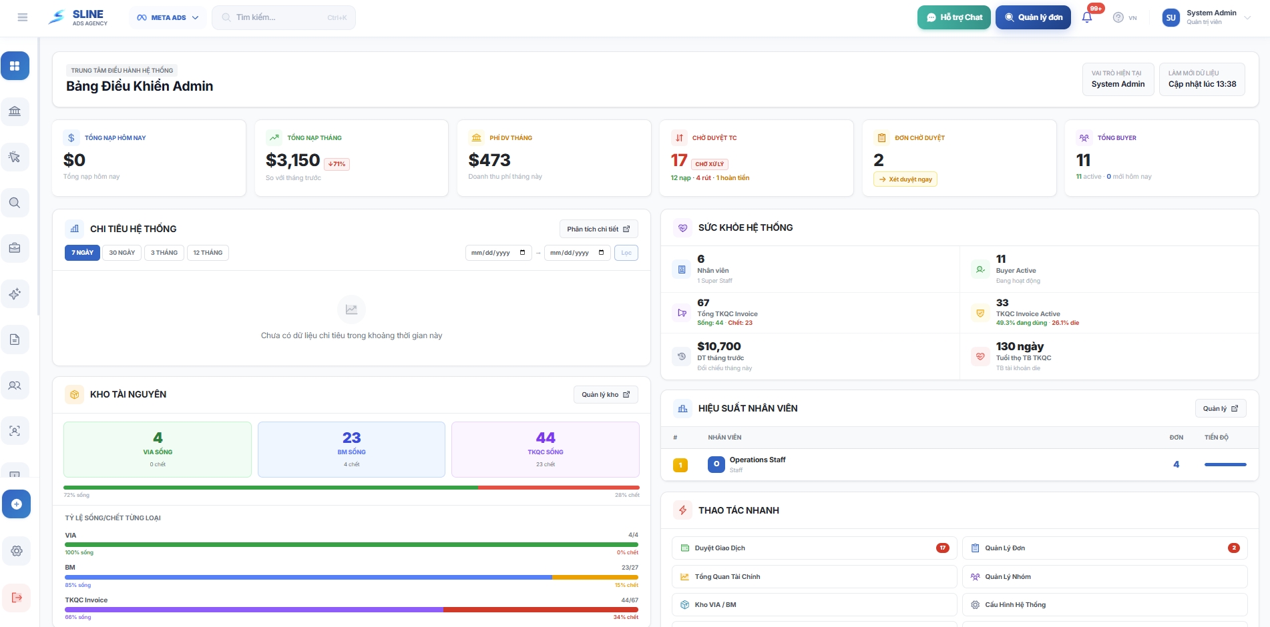Click the $3,150 Tổng nạp tháng value

(x=292, y=160)
